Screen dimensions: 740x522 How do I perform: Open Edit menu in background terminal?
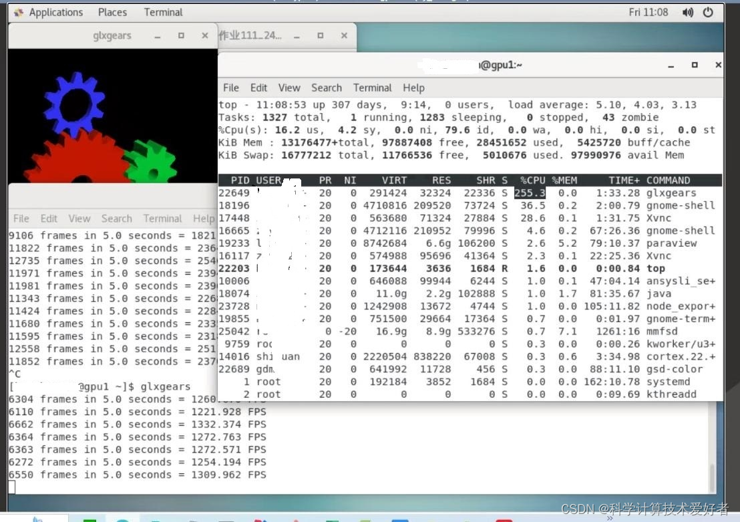(49, 219)
